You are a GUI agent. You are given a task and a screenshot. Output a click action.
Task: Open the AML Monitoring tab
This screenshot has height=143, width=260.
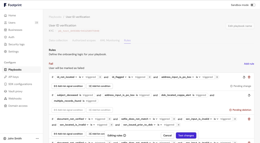tap(110, 40)
